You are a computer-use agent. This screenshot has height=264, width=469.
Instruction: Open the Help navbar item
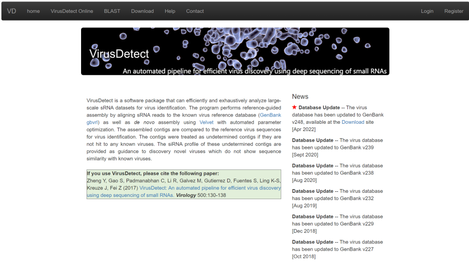[x=170, y=11]
